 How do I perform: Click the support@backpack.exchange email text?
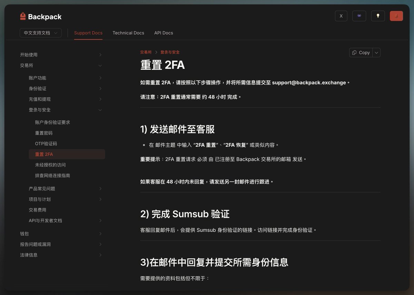[x=309, y=82]
